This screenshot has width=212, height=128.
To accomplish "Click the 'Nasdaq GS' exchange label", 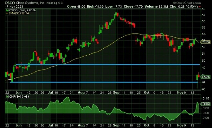I will click(55, 3).
